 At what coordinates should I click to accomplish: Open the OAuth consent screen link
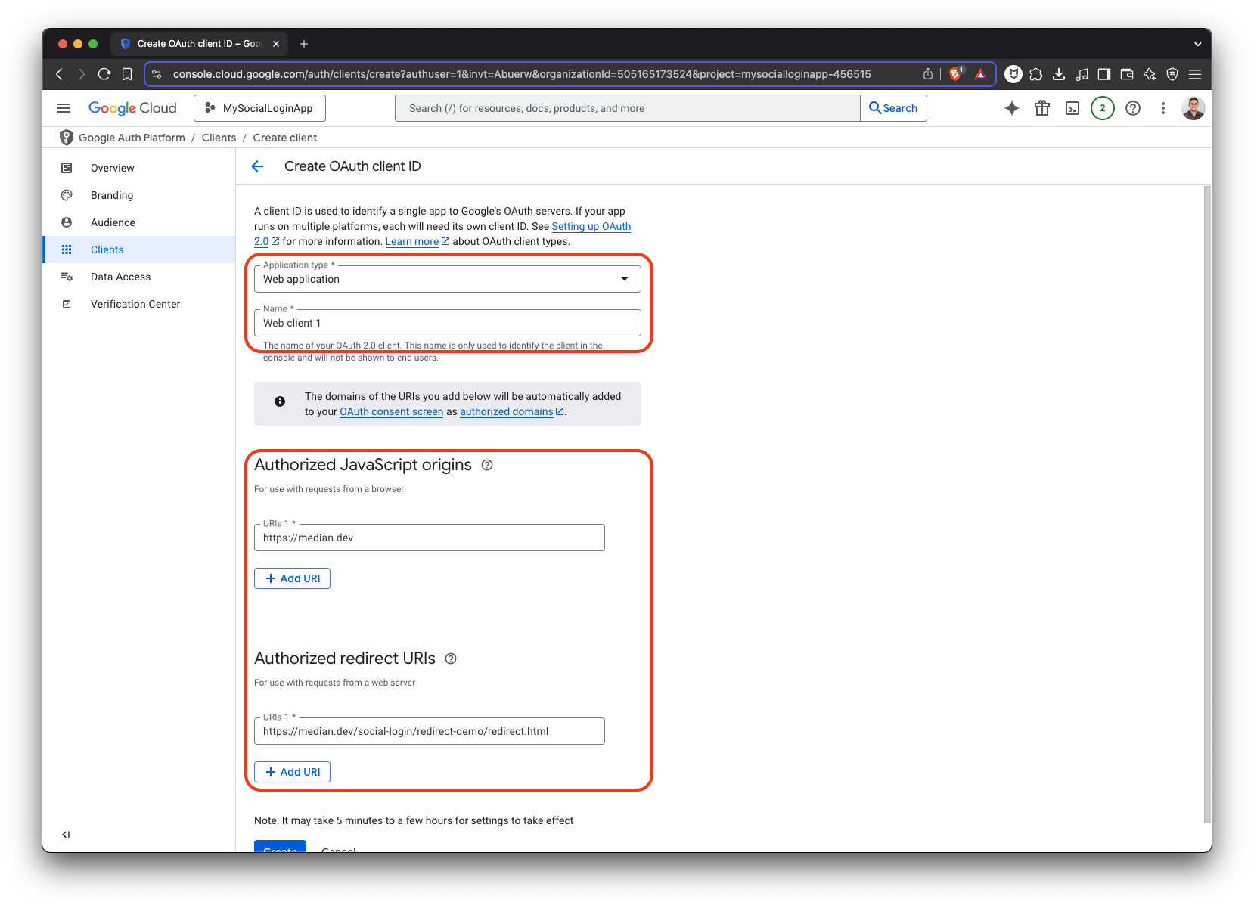click(x=392, y=411)
